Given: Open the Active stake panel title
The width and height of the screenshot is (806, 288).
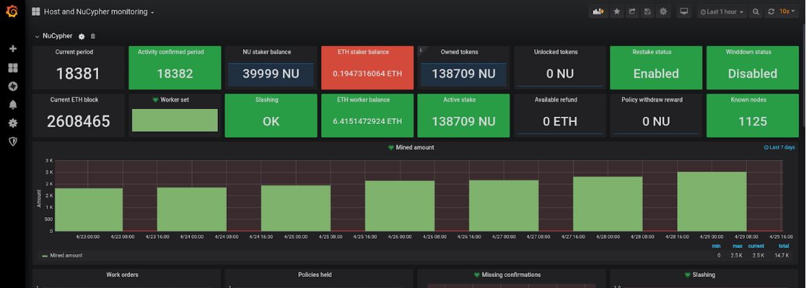Looking at the screenshot, I should point(459,100).
